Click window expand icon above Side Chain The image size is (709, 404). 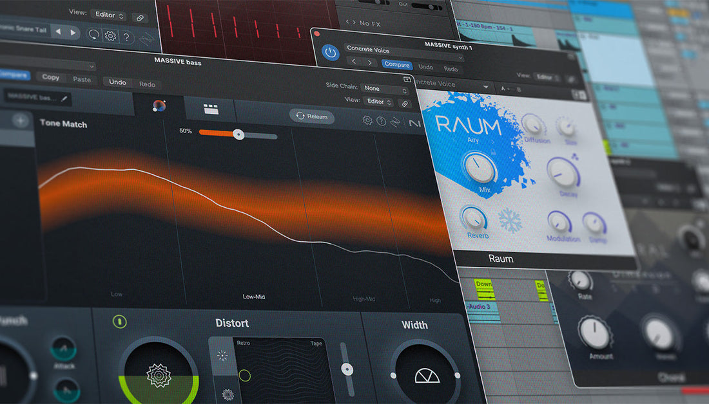(x=407, y=79)
